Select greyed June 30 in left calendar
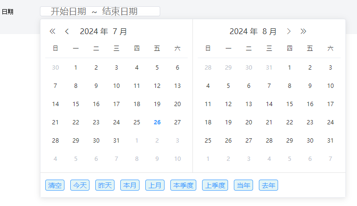This screenshot has width=357, height=206. pyautogui.click(x=55, y=67)
